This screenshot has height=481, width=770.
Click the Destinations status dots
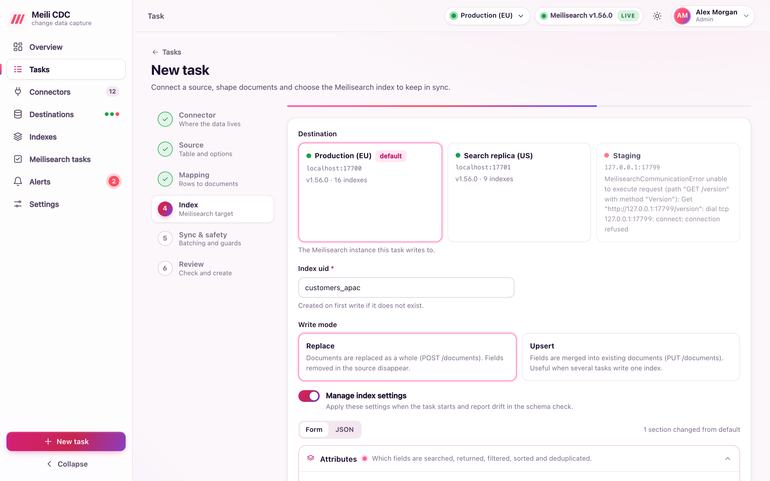(x=112, y=114)
